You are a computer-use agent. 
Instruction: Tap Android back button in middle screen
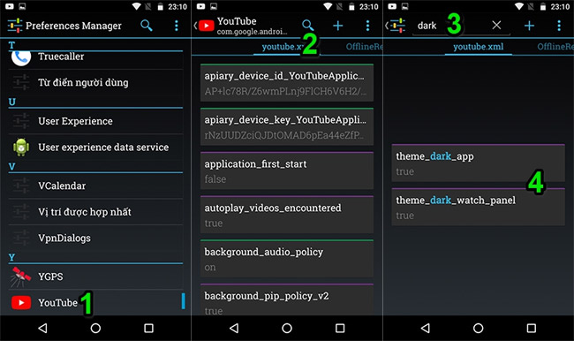click(234, 328)
